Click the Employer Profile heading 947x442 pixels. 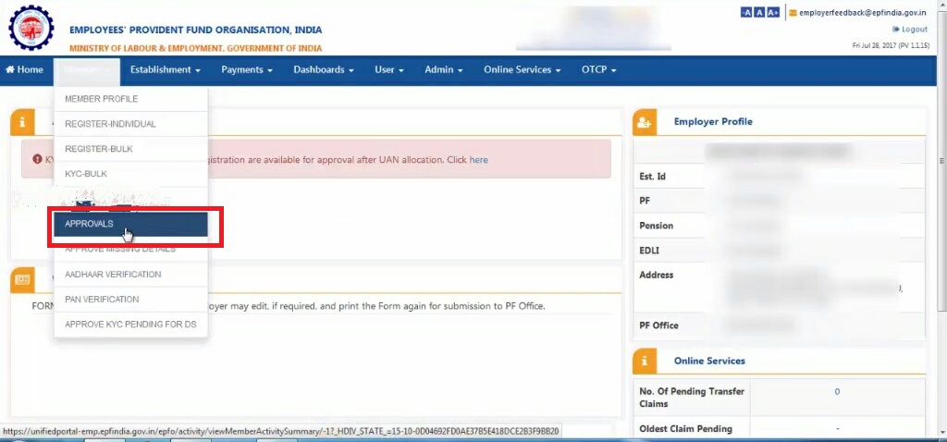[713, 122]
